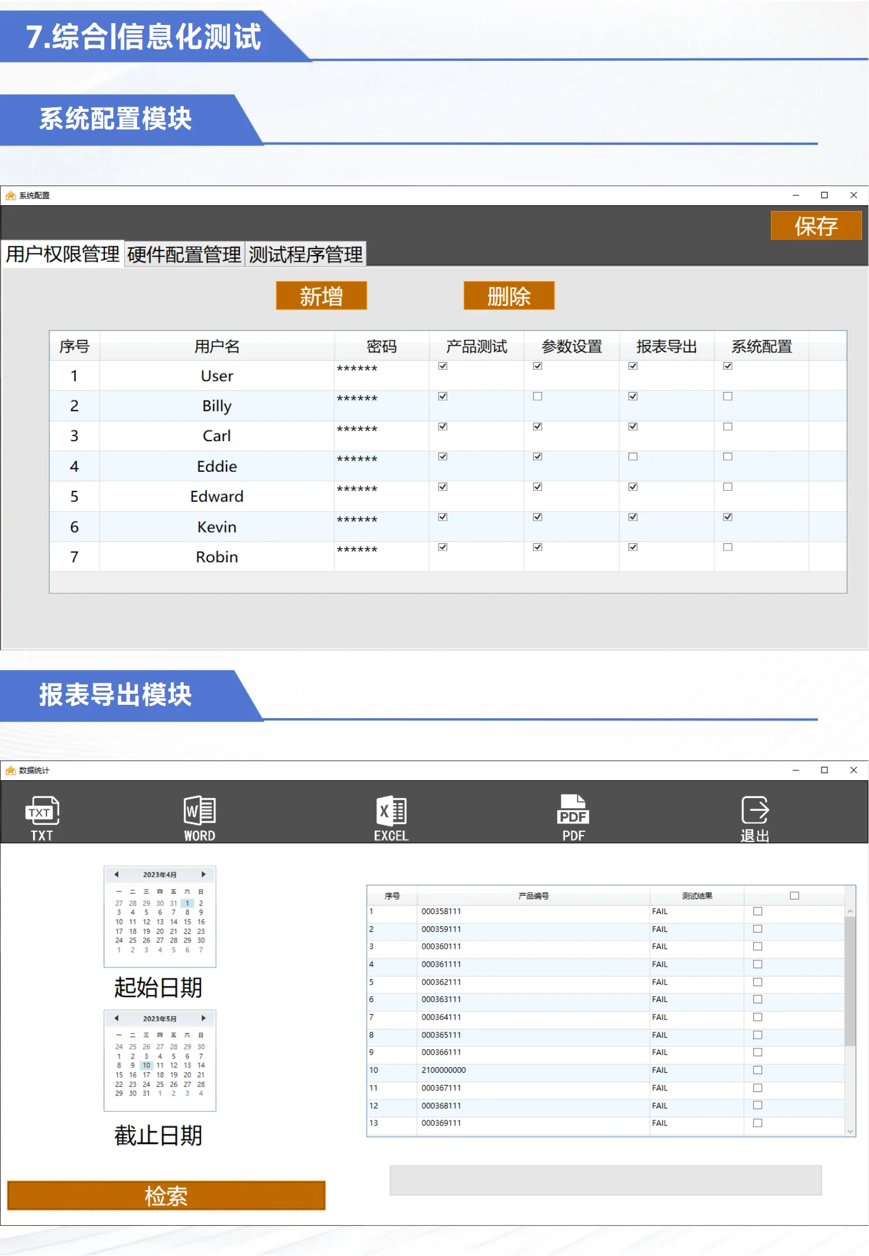
Task: Click the EXCEL export icon
Action: coord(391,817)
